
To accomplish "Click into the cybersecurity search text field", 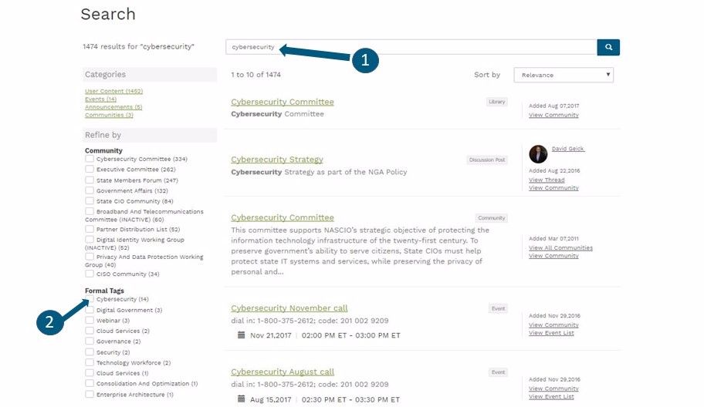I will coord(411,47).
